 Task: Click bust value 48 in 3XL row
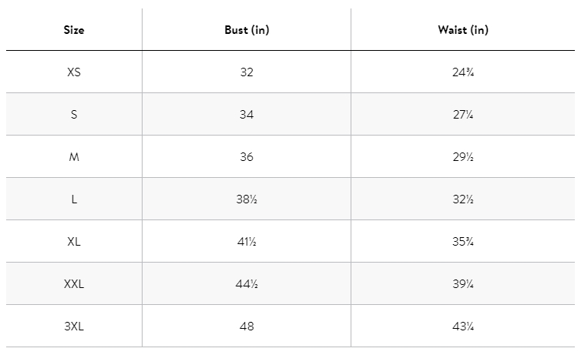pos(247,327)
